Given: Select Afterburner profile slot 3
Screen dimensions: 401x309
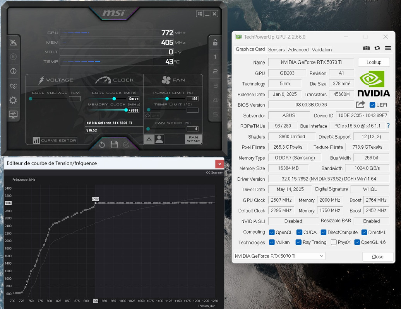Looking at the screenshot, I should click(x=215, y=86).
